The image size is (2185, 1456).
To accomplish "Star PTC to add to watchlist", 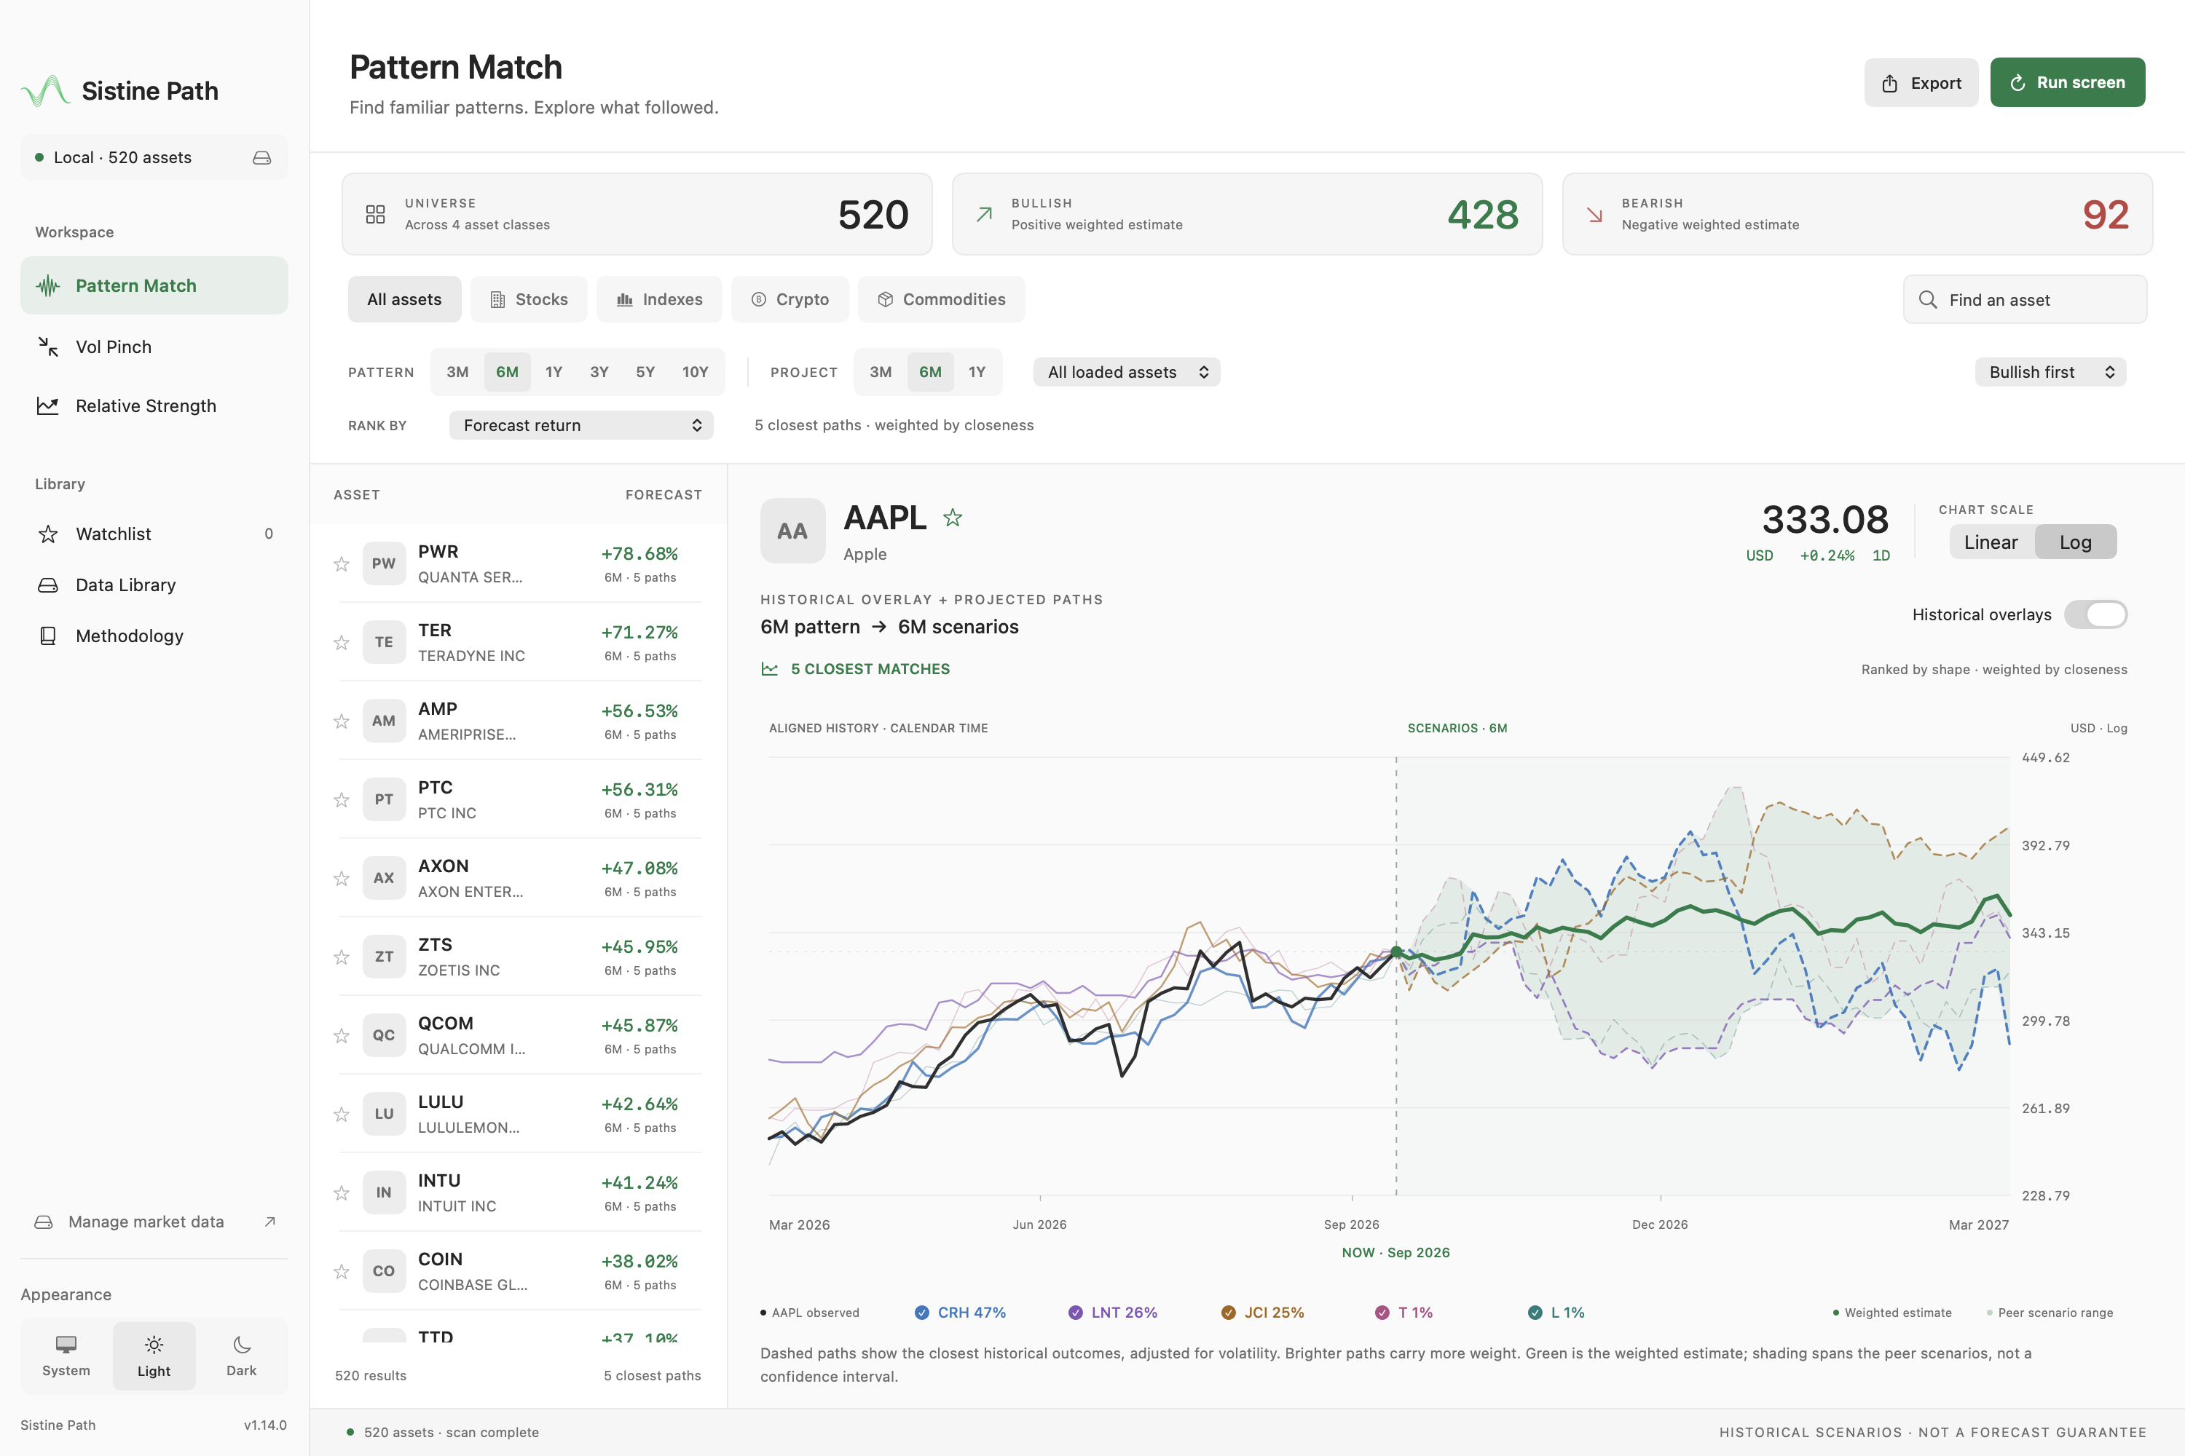I will [x=342, y=799].
